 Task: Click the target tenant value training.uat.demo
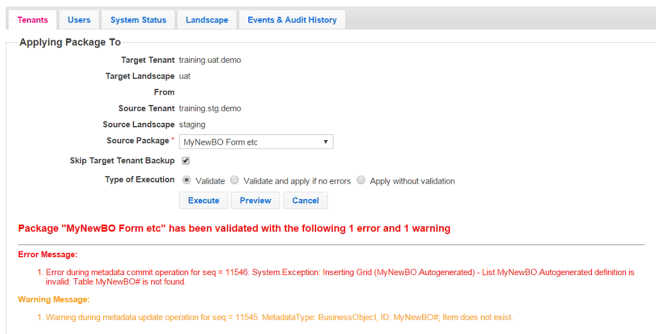[210, 60]
